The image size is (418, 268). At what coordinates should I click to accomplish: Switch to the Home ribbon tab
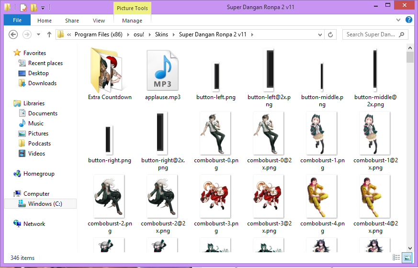coord(44,21)
